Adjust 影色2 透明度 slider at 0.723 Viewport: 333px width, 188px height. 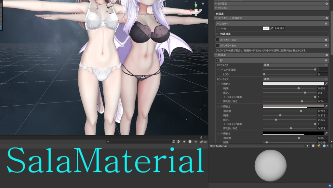click(x=290, y=111)
